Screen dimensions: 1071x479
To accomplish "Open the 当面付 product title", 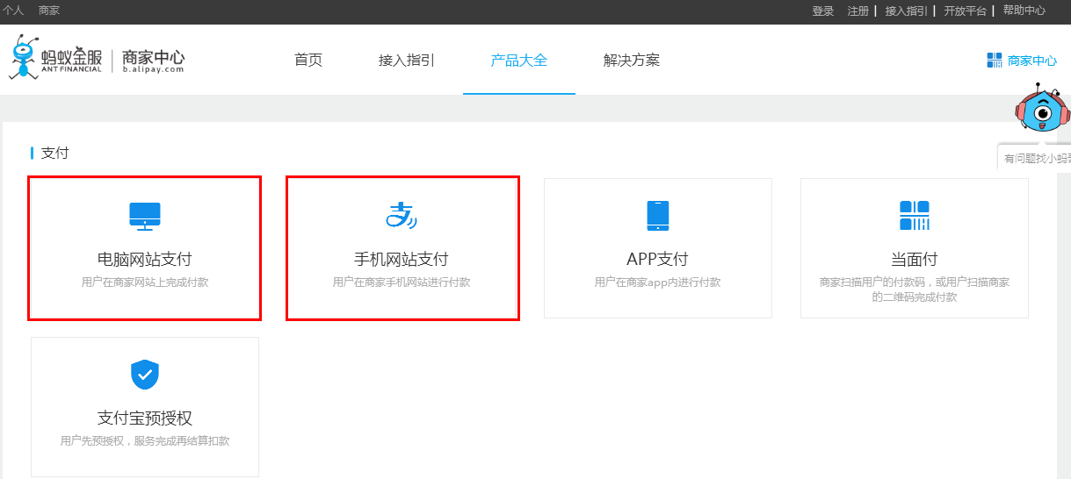I will click(x=914, y=260).
